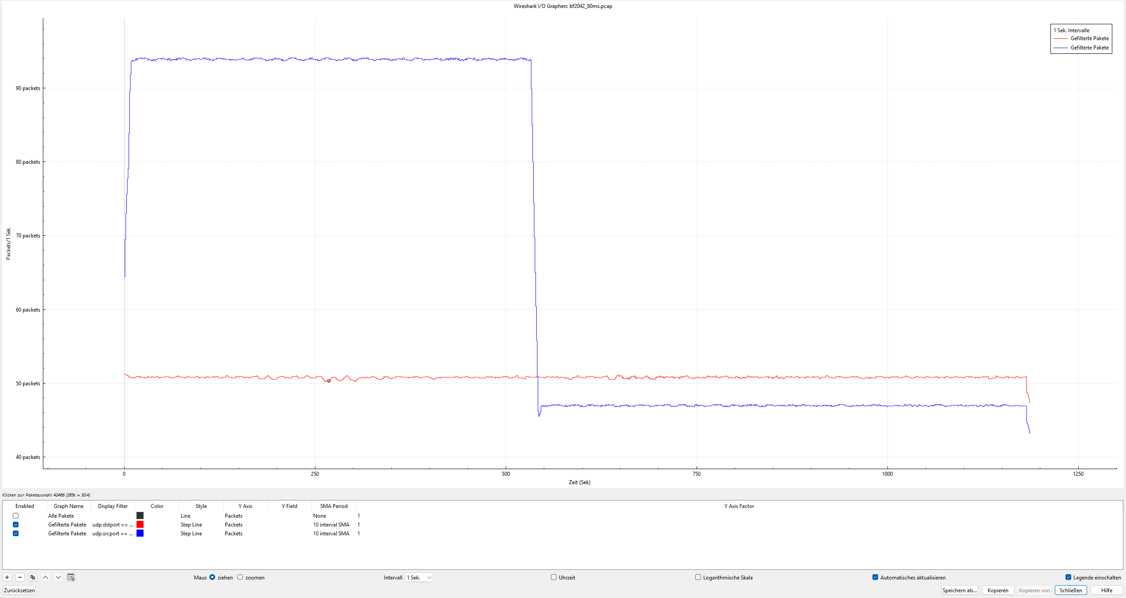Click the SMA Period column header
The image size is (1126, 598).
[334, 506]
